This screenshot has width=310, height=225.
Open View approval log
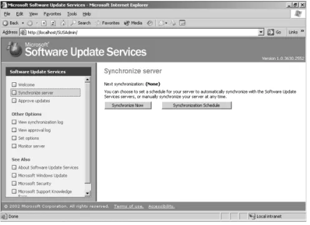pyautogui.click(x=34, y=130)
